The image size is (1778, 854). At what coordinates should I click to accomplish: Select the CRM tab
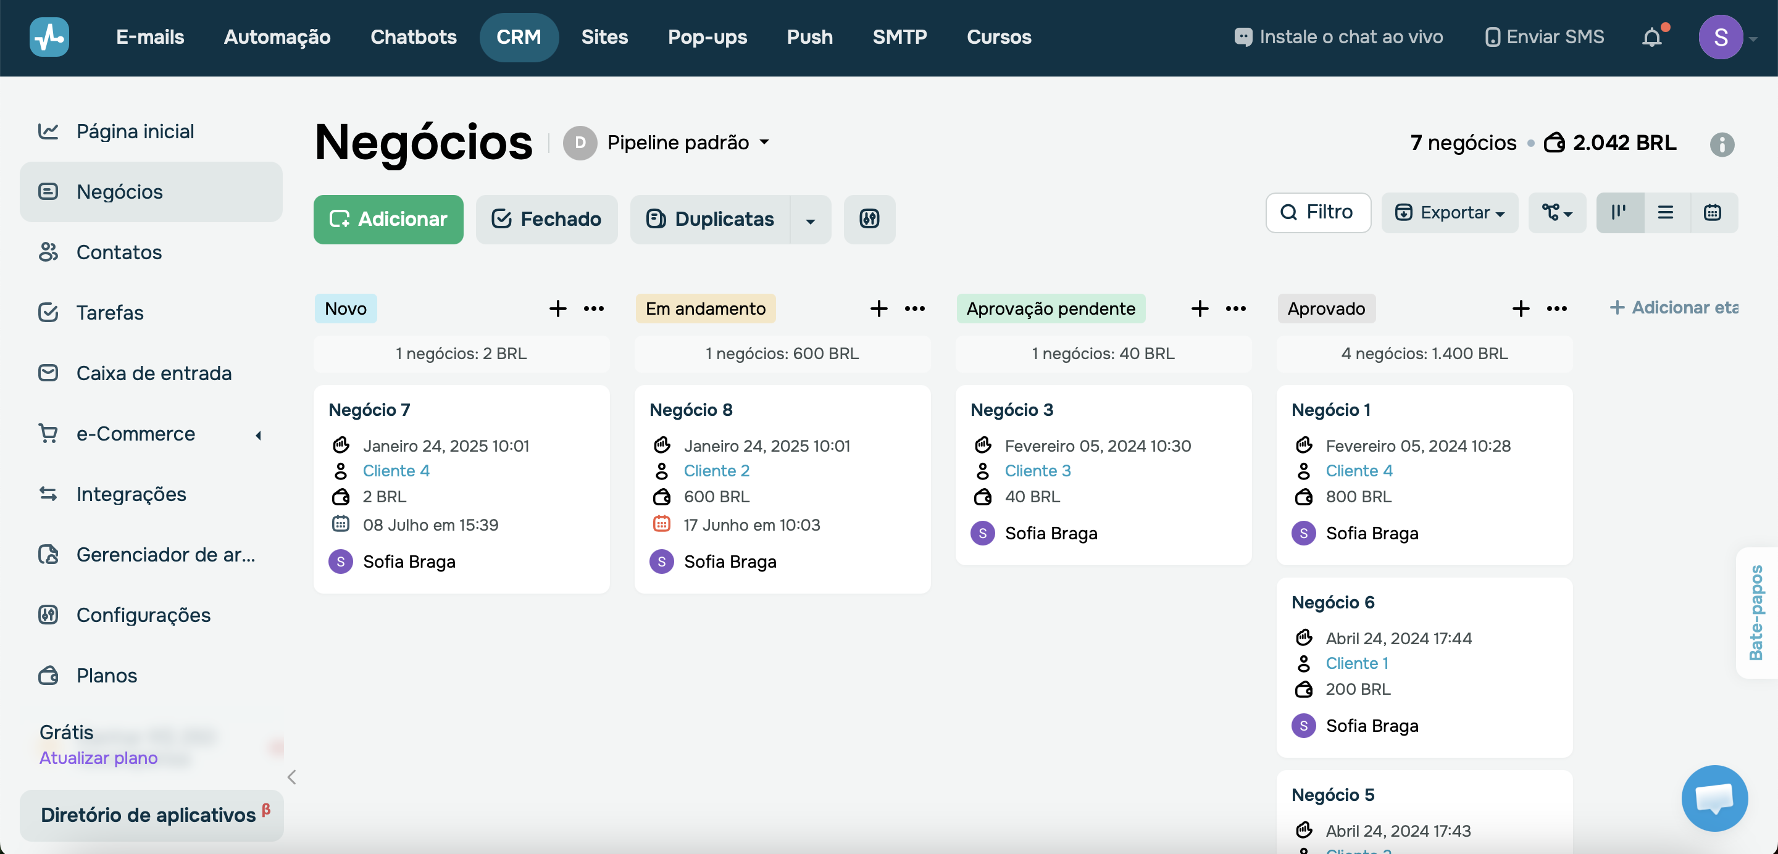tap(519, 37)
